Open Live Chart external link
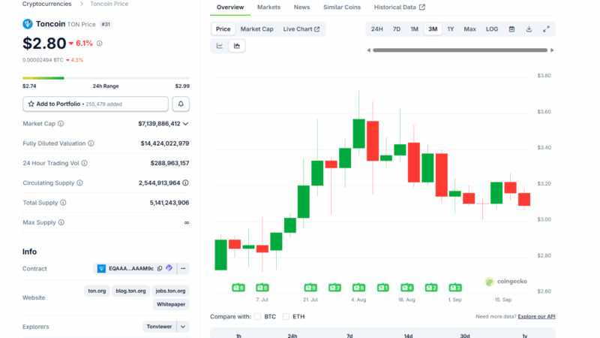The width and height of the screenshot is (600, 338). click(x=301, y=29)
